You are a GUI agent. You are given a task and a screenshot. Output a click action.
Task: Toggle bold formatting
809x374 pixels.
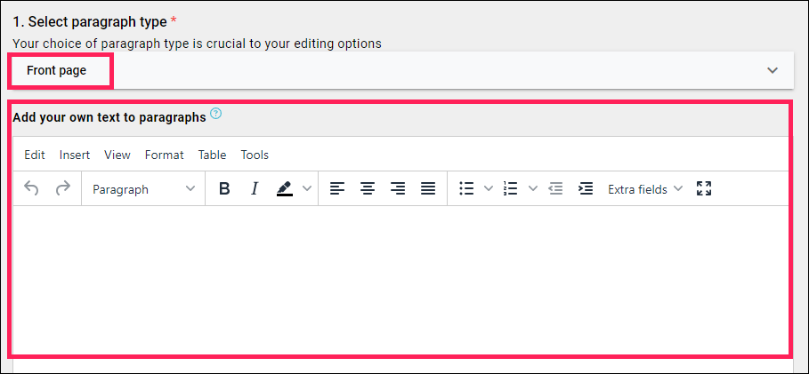tap(224, 189)
